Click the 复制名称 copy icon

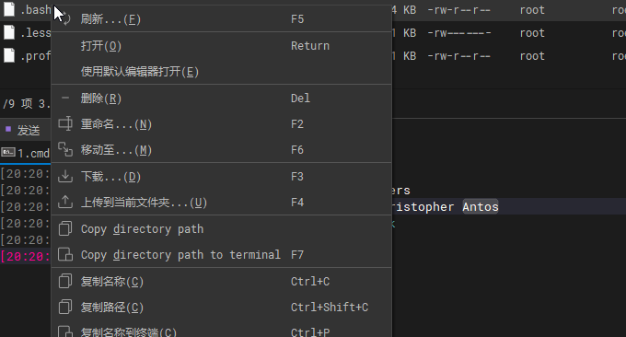click(x=65, y=281)
